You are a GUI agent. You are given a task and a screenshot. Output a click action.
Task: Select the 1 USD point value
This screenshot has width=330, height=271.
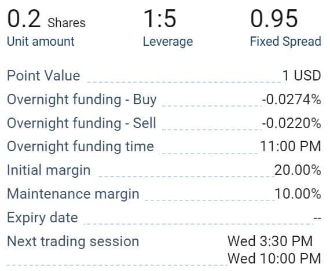(x=302, y=76)
